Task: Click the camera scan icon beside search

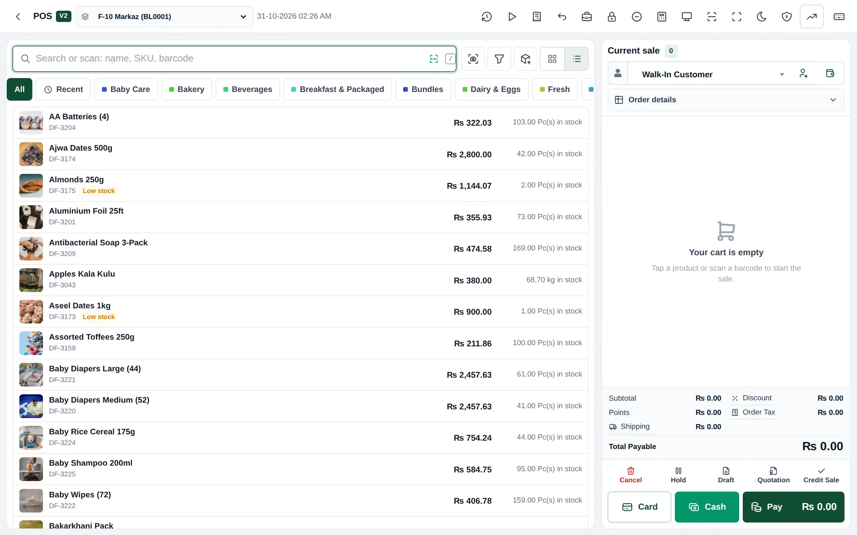Action: pos(473,59)
